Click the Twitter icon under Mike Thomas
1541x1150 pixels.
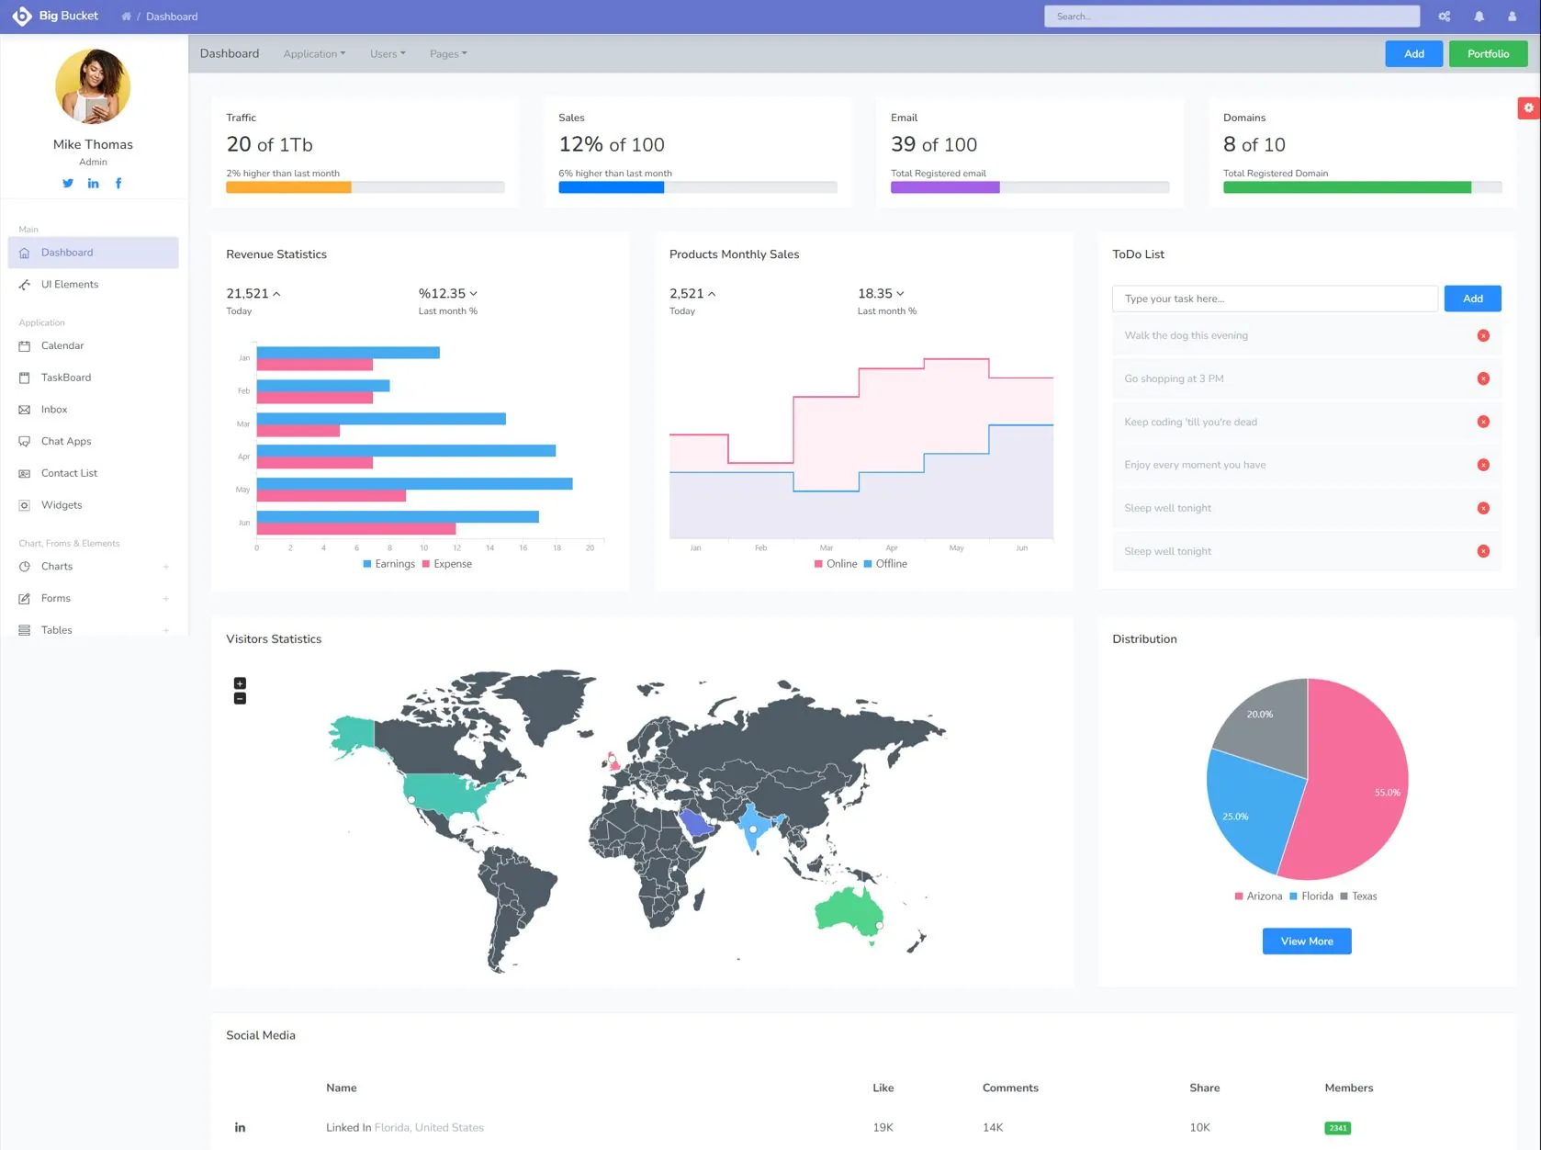pos(68,183)
